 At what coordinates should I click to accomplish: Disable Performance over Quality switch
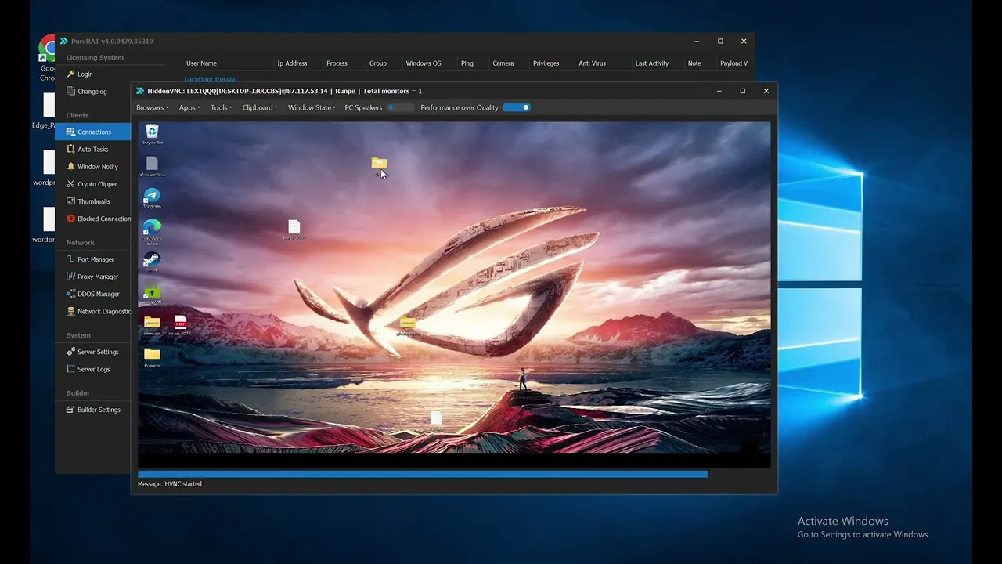(x=517, y=107)
